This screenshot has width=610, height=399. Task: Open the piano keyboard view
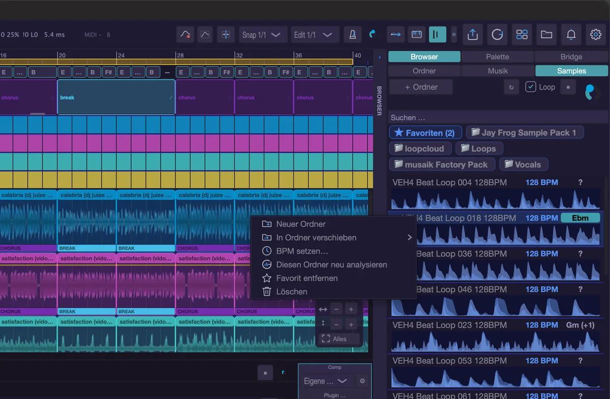pos(416,35)
